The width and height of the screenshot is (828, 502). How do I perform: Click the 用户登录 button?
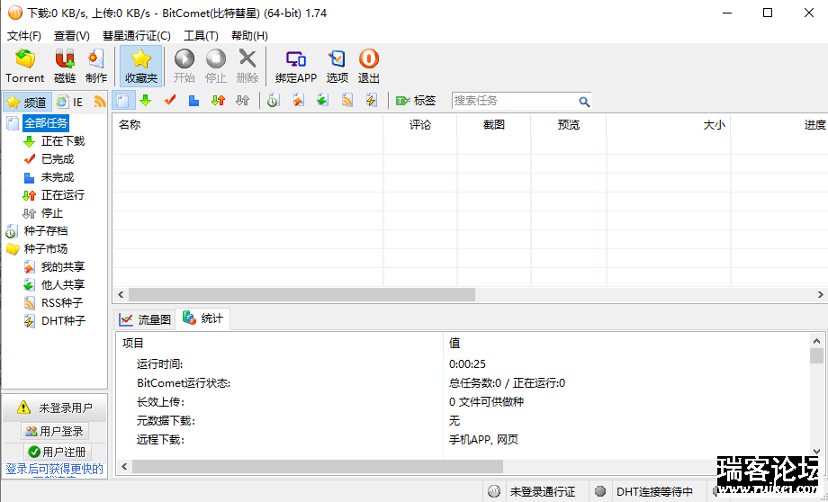55,431
